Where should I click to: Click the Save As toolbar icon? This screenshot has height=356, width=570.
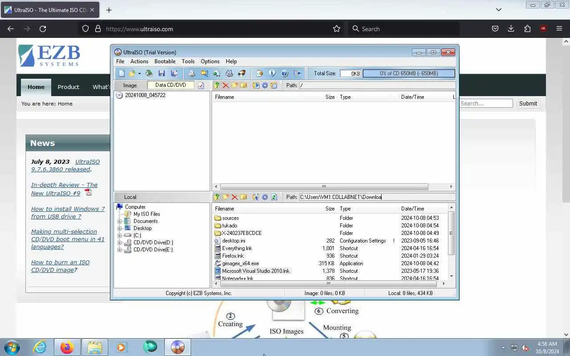174,73
